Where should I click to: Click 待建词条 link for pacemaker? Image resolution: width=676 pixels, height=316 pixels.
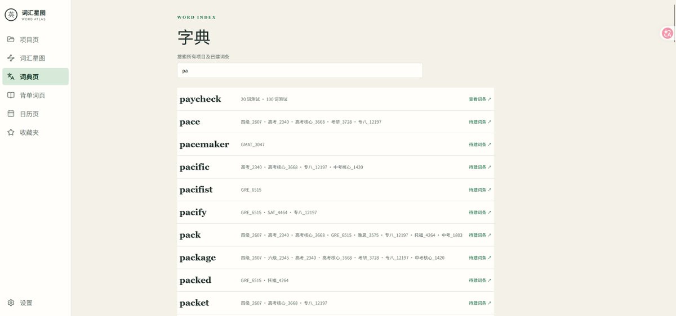coord(480,145)
